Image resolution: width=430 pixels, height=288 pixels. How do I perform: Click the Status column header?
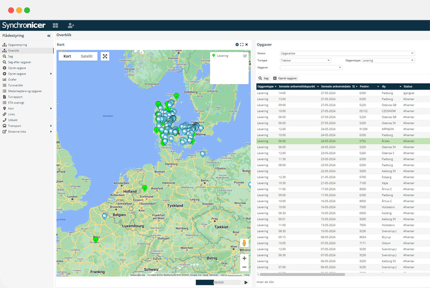(x=408, y=86)
